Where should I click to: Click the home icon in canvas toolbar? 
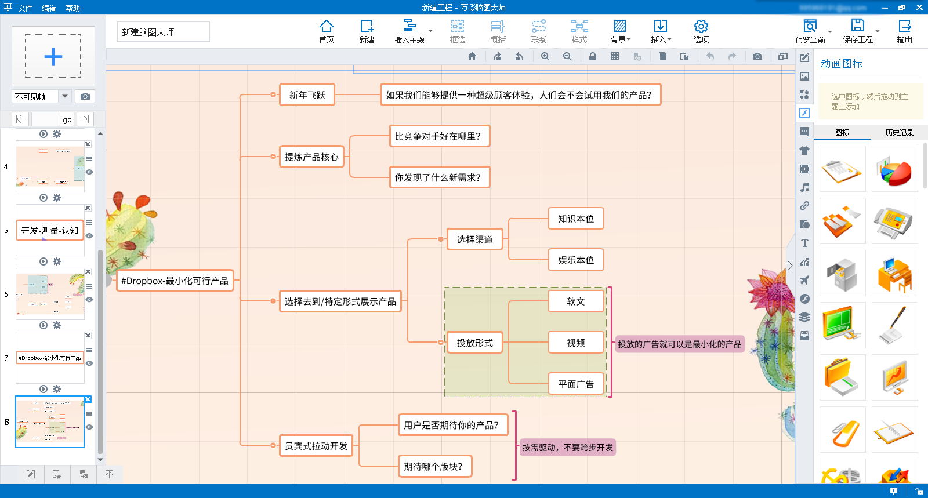472,56
